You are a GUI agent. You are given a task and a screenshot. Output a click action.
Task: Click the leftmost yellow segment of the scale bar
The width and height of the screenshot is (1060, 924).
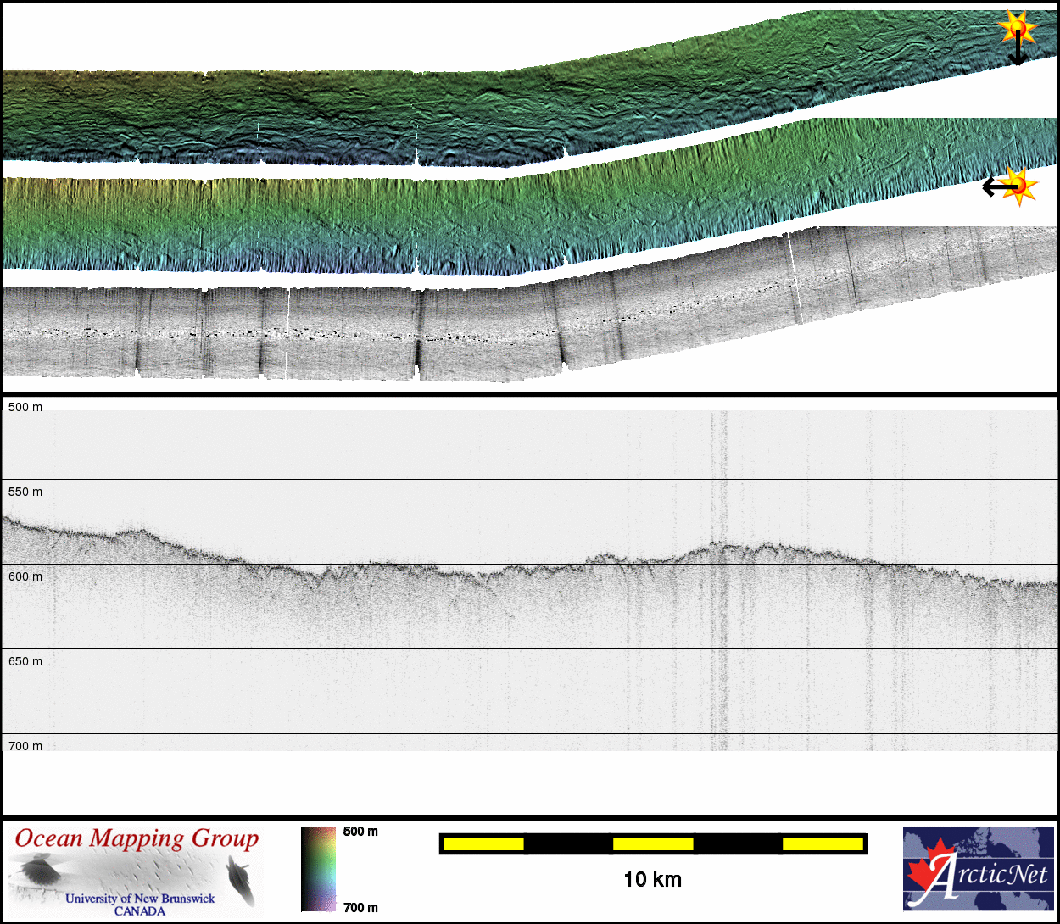pos(483,843)
